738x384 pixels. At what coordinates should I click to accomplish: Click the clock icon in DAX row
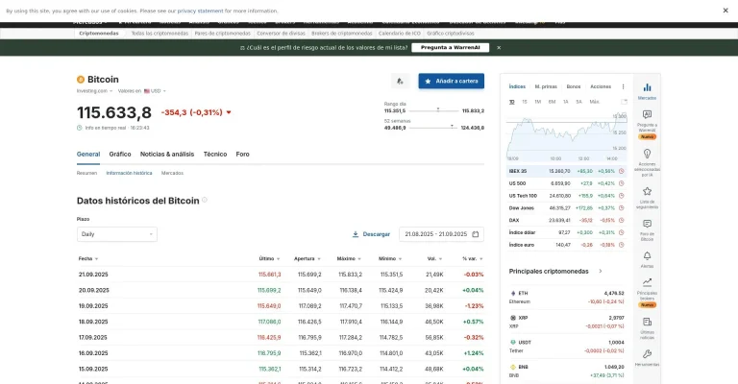click(x=622, y=220)
